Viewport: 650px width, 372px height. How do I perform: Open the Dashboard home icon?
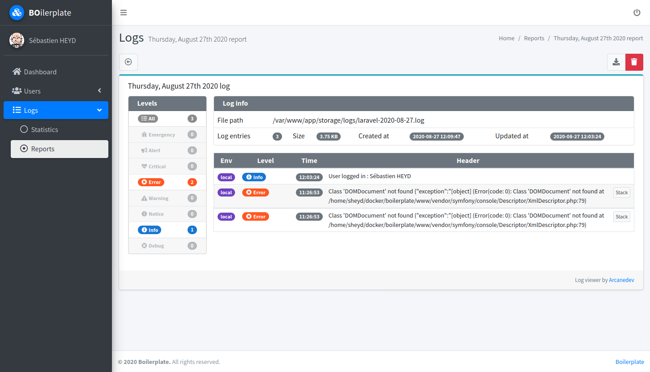point(17,72)
